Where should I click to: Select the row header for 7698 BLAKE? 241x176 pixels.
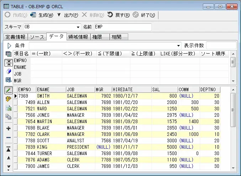click(x=16, y=128)
